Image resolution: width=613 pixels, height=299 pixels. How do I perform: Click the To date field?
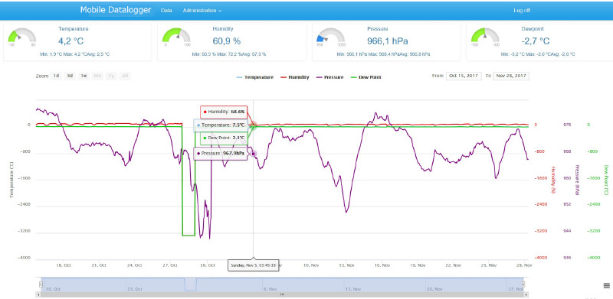point(511,76)
